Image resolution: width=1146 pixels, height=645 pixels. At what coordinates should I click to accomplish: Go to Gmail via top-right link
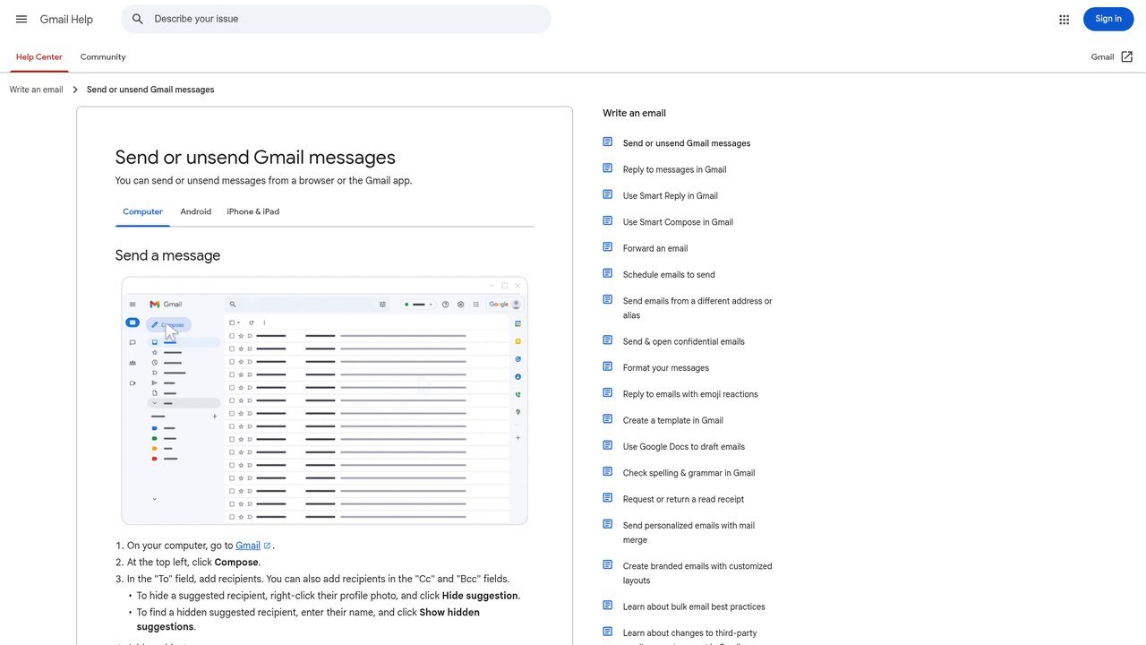tap(1102, 57)
